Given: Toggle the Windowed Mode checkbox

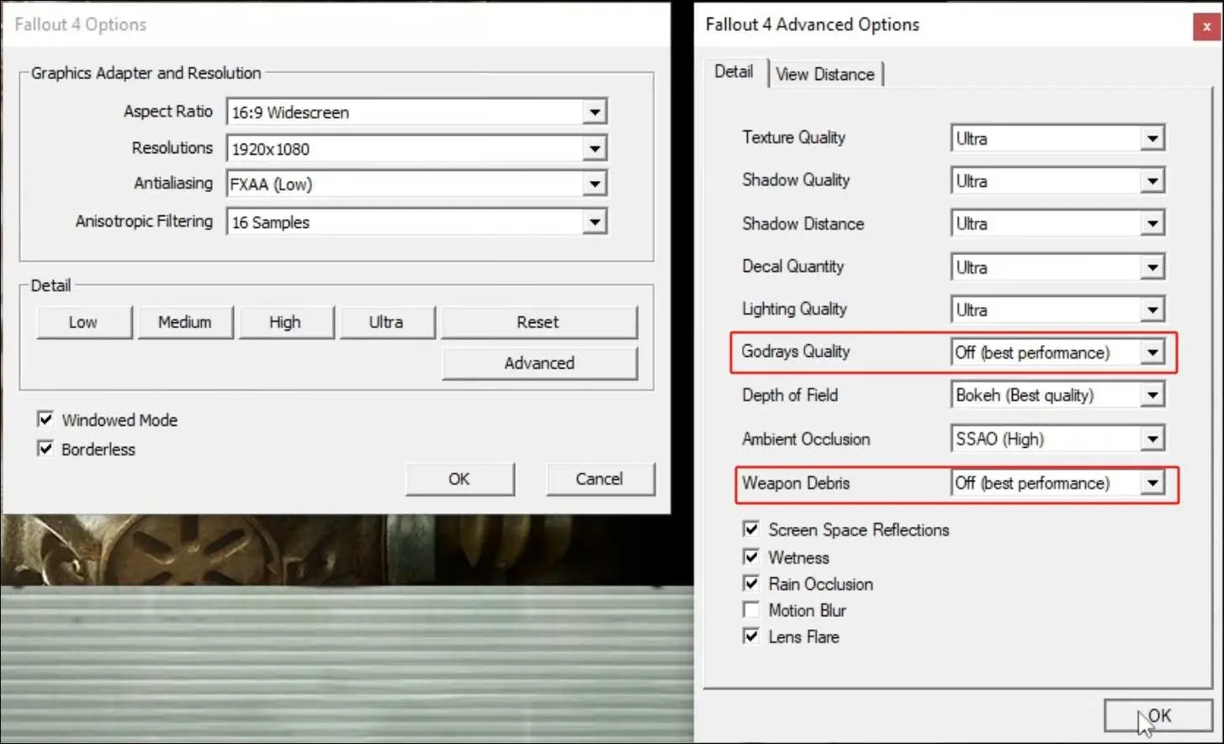Looking at the screenshot, I should (45, 419).
